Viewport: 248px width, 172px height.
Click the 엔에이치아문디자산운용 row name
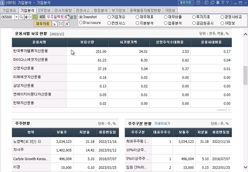click(32, 94)
